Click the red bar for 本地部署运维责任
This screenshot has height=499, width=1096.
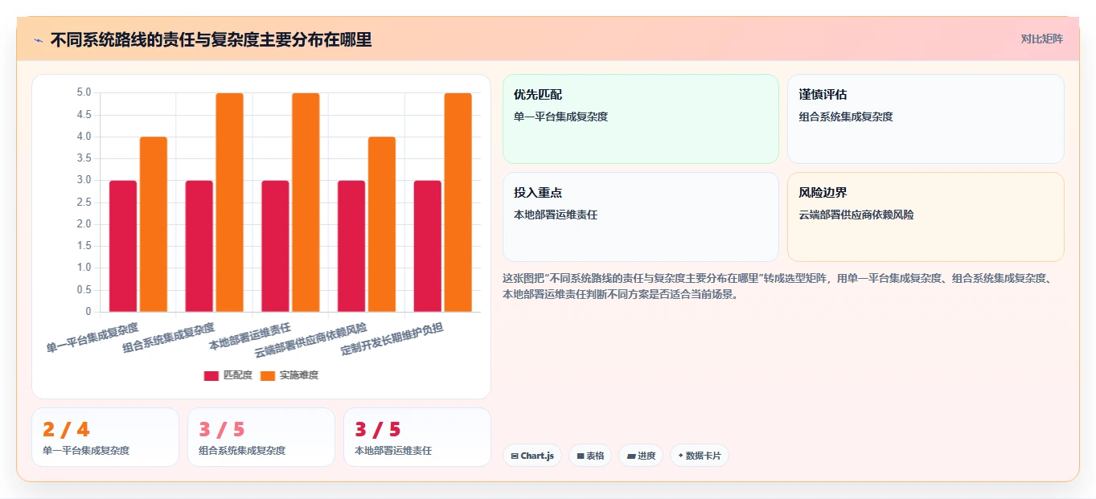[276, 246]
